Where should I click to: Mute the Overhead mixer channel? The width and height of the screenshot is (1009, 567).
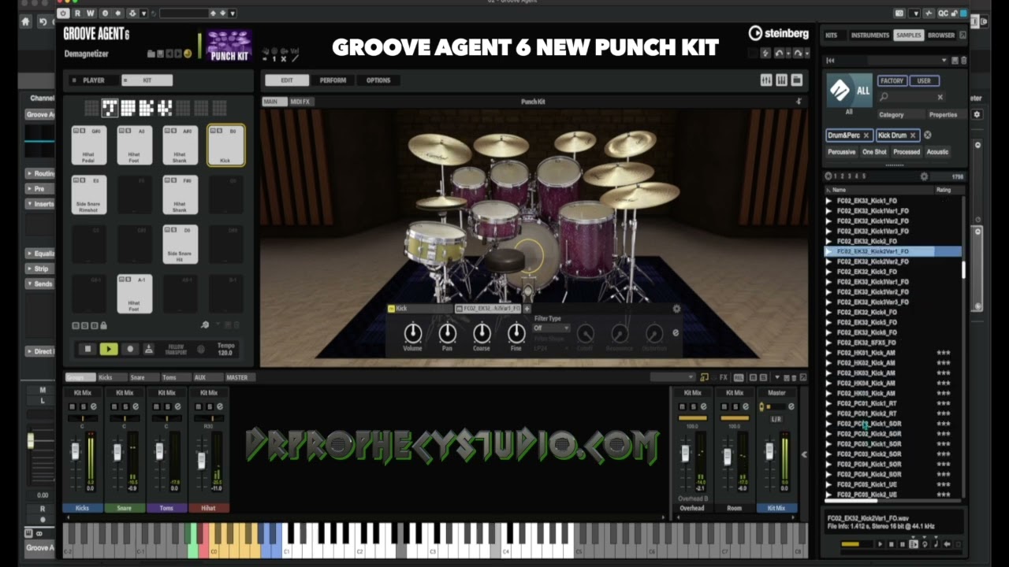click(x=683, y=406)
